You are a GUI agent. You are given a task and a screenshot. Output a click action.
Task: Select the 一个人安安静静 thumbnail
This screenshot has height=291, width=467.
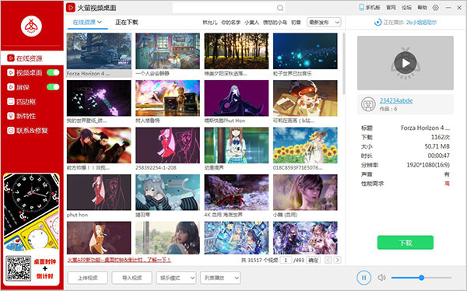(167, 51)
